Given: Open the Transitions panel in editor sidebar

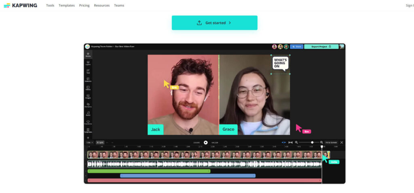Looking at the screenshot, I should tap(88, 122).
